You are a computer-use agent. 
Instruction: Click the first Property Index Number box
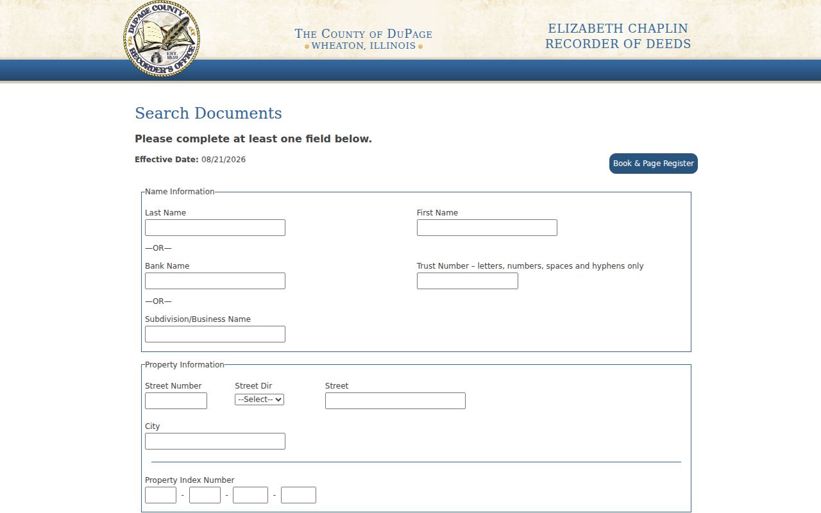160,495
